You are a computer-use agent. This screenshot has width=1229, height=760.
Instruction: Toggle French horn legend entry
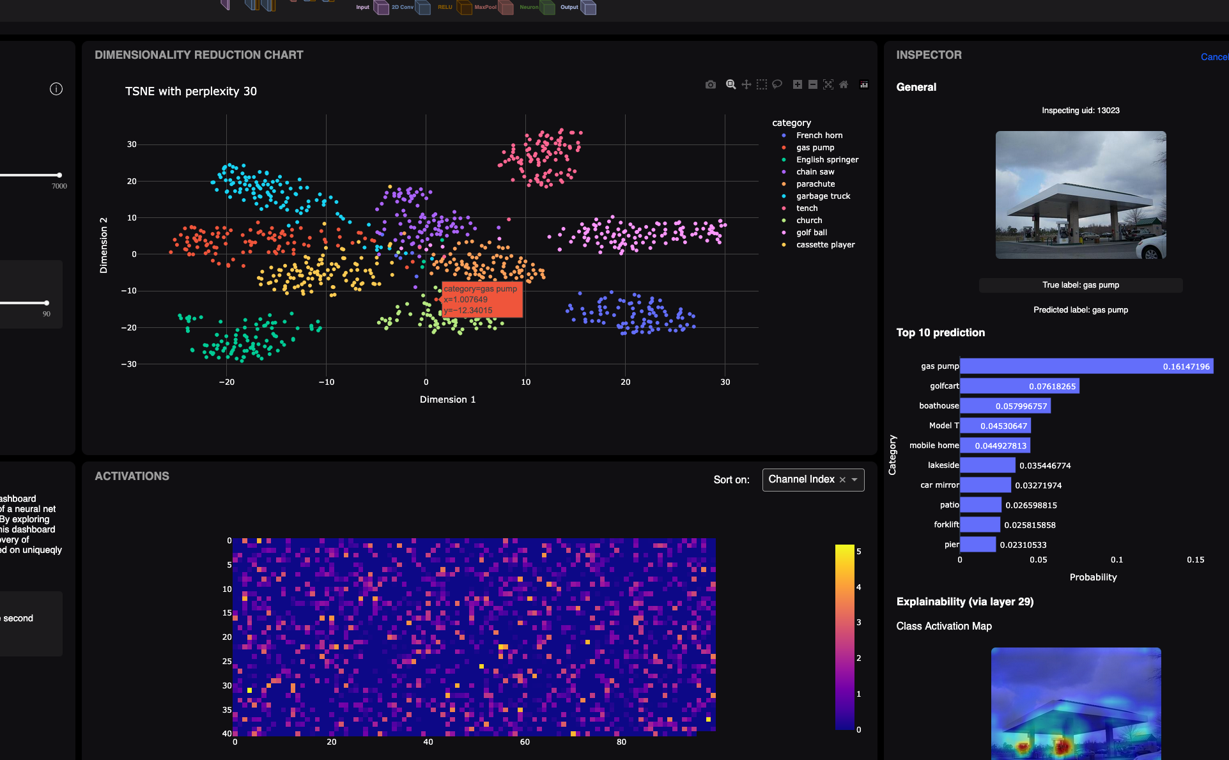[819, 136]
